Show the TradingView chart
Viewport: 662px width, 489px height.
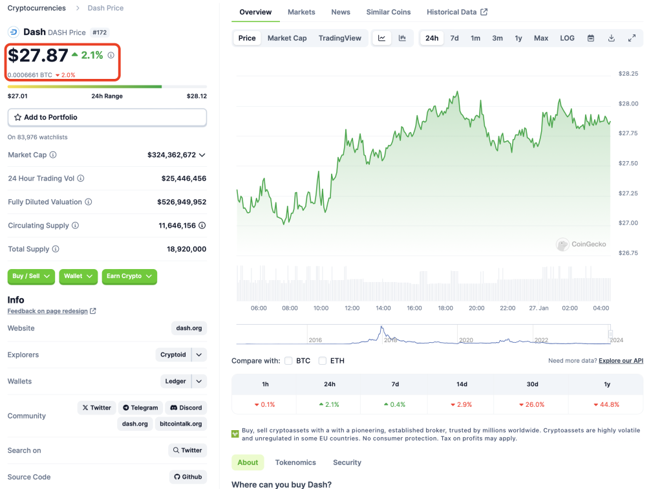pyautogui.click(x=340, y=38)
